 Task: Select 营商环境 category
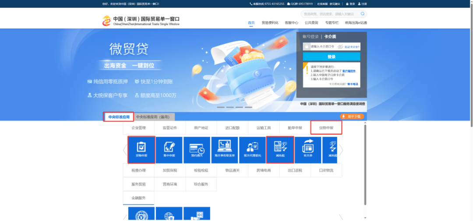click(x=170, y=184)
